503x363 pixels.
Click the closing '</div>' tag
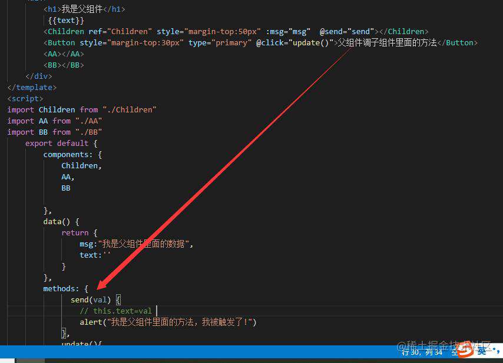[38, 76]
